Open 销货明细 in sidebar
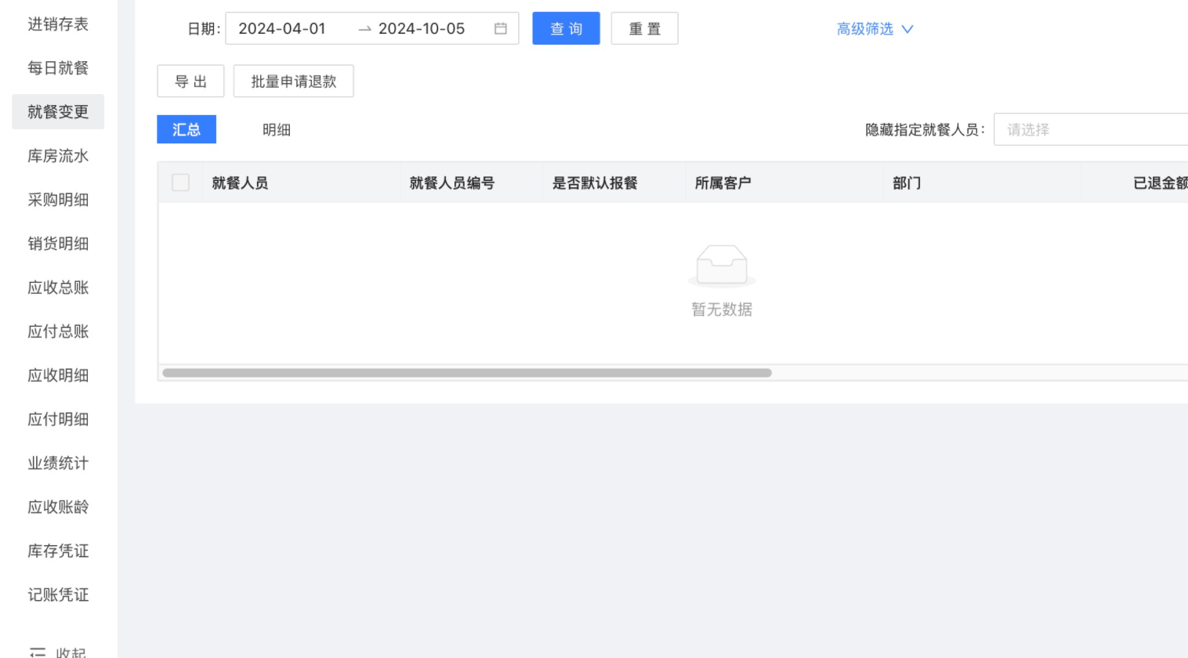Viewport: 1188px width, 658px height. [58, 244]
